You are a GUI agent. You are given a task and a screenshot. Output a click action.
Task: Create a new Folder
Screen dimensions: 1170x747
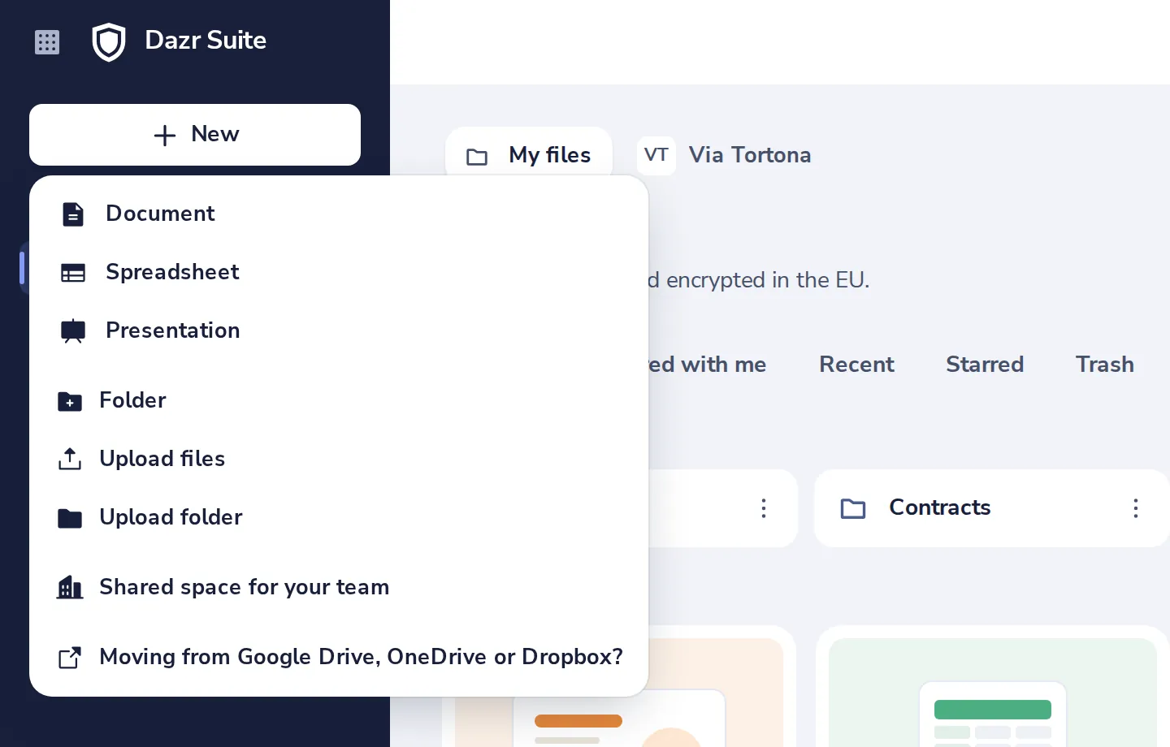[x=339, y=400]
